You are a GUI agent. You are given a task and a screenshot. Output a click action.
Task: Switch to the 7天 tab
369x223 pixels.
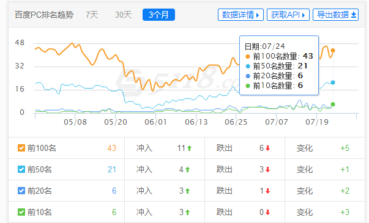[92, 15]
